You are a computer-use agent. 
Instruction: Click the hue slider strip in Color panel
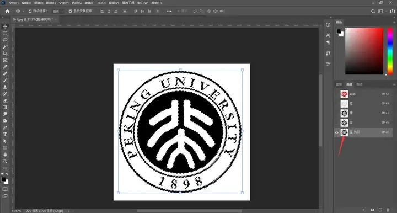[x=390, y=51]
